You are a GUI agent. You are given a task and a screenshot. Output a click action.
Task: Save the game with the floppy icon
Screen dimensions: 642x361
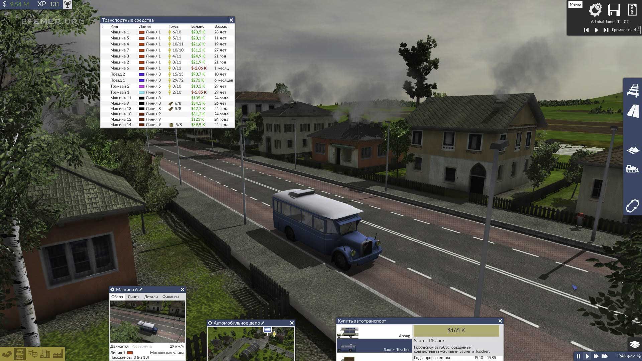(x=614, y=10)
